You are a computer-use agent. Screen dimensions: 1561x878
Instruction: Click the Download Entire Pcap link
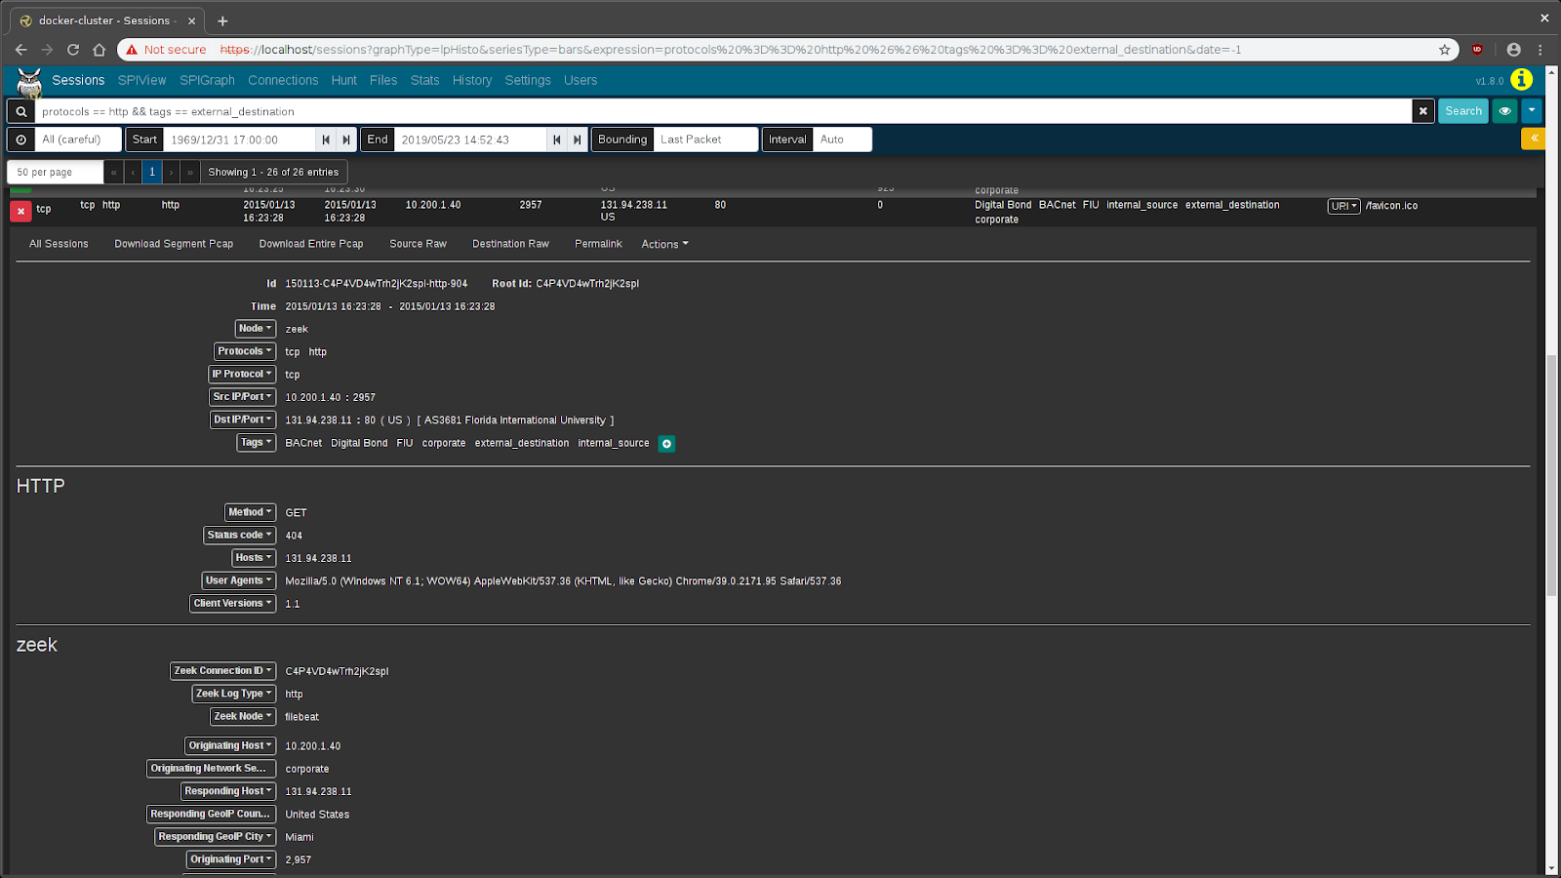pos(310,244)
